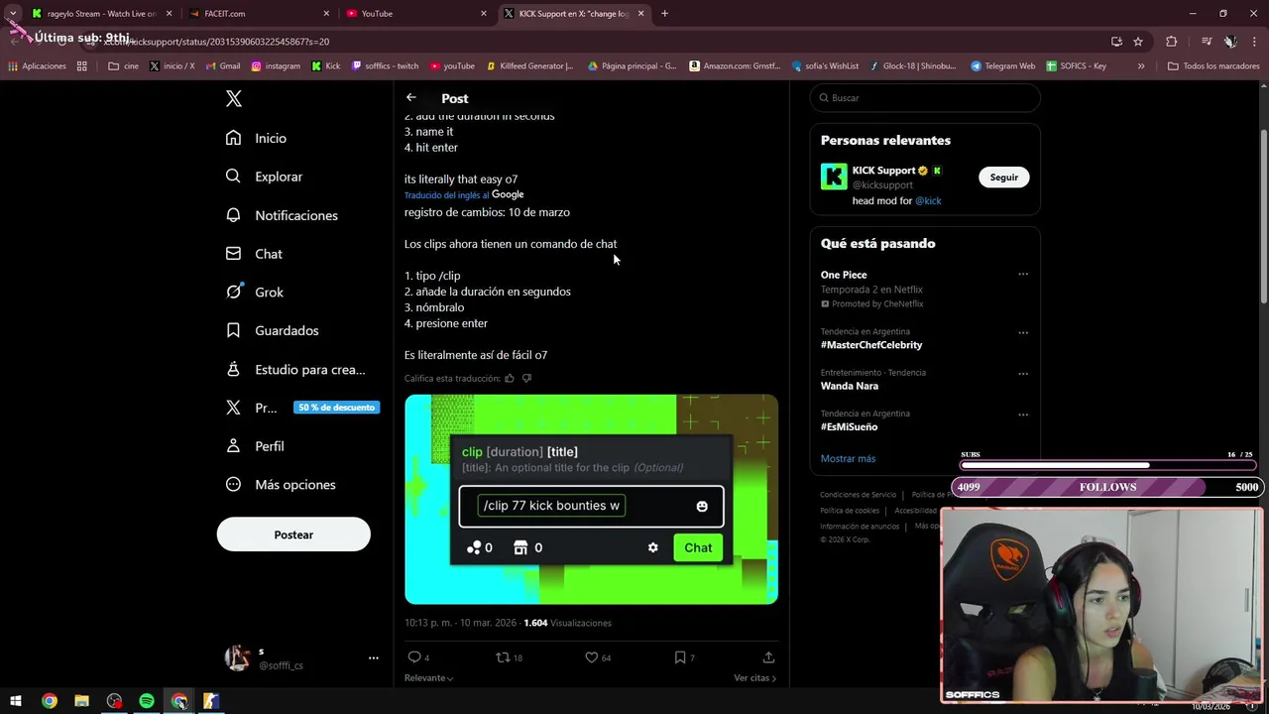
Task: Open the browser extensions puzzle icon
Action: (1172, 42)
